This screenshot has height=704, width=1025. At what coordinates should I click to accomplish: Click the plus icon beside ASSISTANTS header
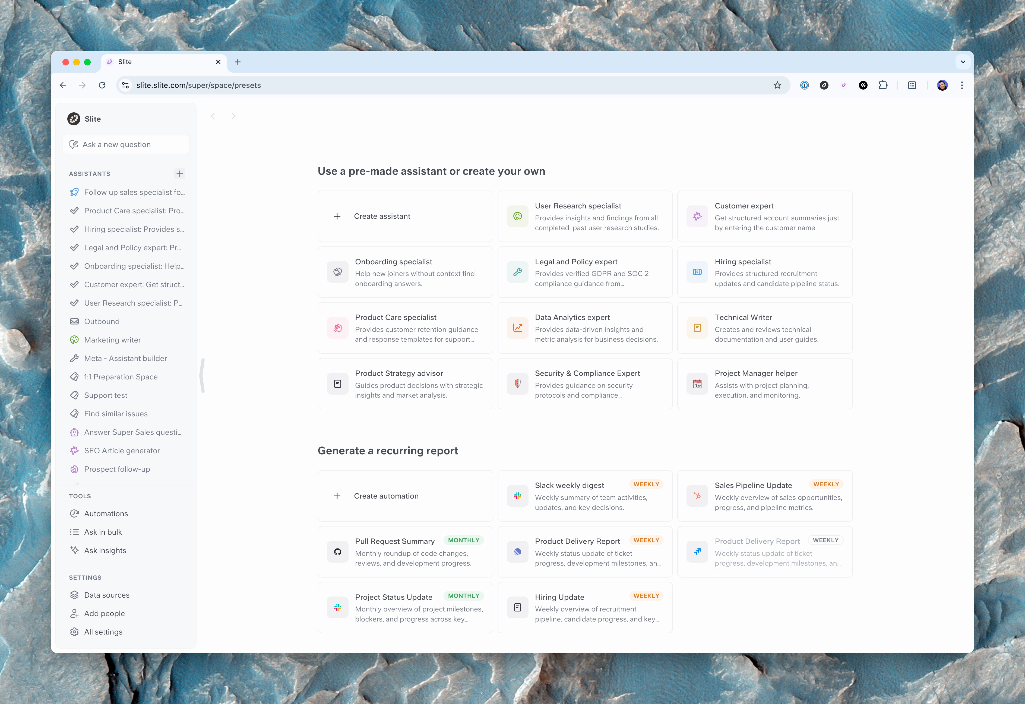pyautogui.click(x=179, y=174)
